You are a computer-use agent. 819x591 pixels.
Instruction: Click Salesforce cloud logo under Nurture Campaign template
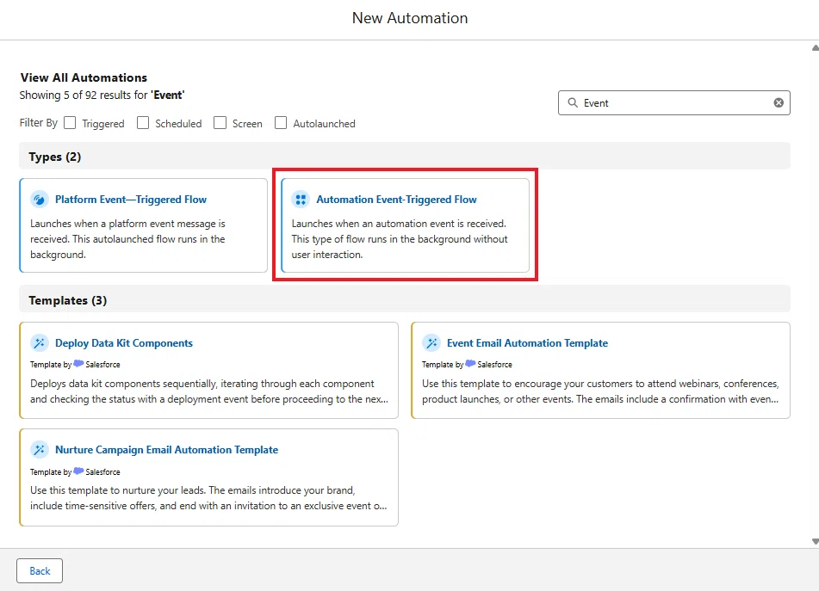click(78, 471)
